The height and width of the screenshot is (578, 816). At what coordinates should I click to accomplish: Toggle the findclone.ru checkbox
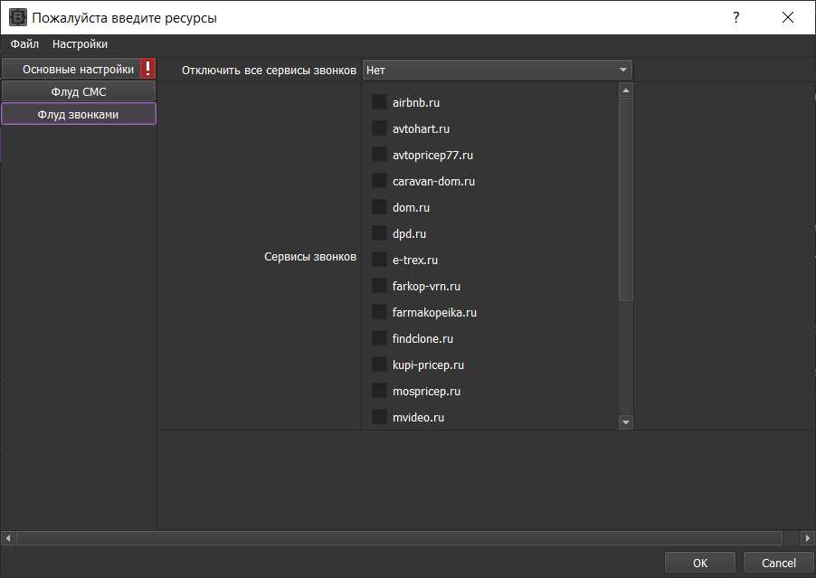pyautogui.click(x=379, y=339)
